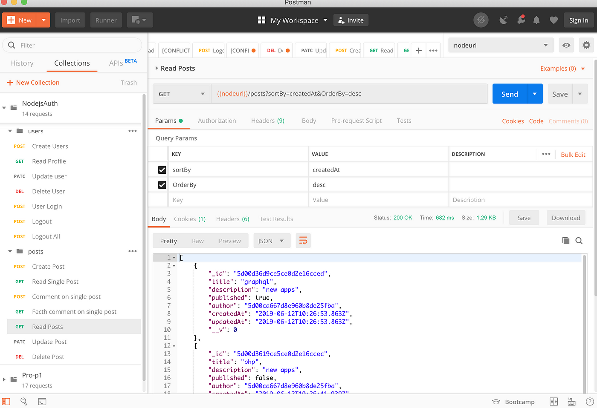Open the Examples (0) dropdown
The image size is (597, 408).
tap(562, 68)
